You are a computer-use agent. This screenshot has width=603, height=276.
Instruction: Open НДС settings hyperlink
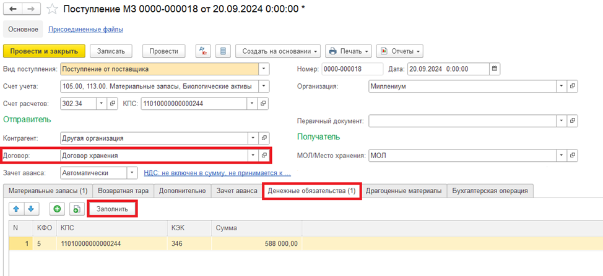pyautogui.click(x=217, y=173)
